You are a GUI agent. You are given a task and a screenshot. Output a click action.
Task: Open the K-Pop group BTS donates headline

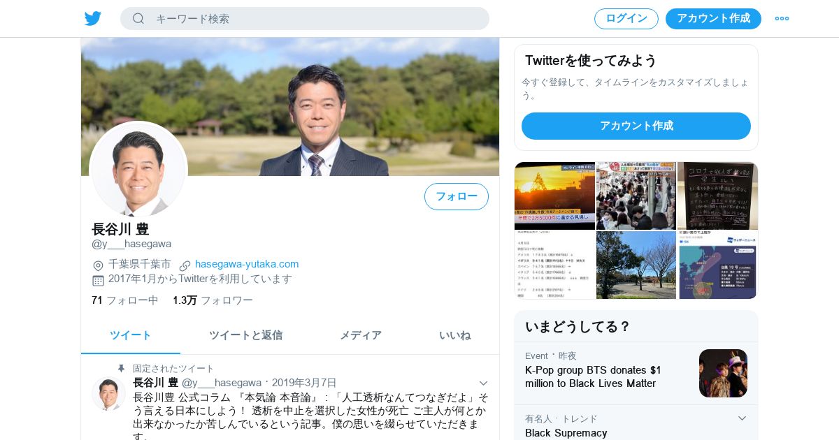[x=593, y=376]
